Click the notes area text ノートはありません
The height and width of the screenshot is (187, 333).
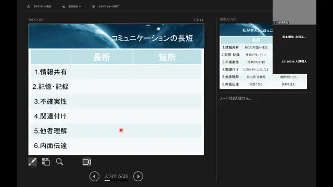236,98
